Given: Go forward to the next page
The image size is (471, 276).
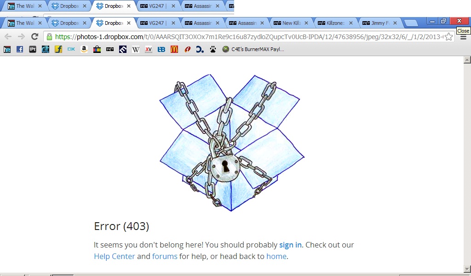Looking at the screenshot, I should coord(21,37).
